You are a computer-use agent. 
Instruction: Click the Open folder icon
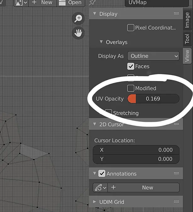tap(62, 3)
